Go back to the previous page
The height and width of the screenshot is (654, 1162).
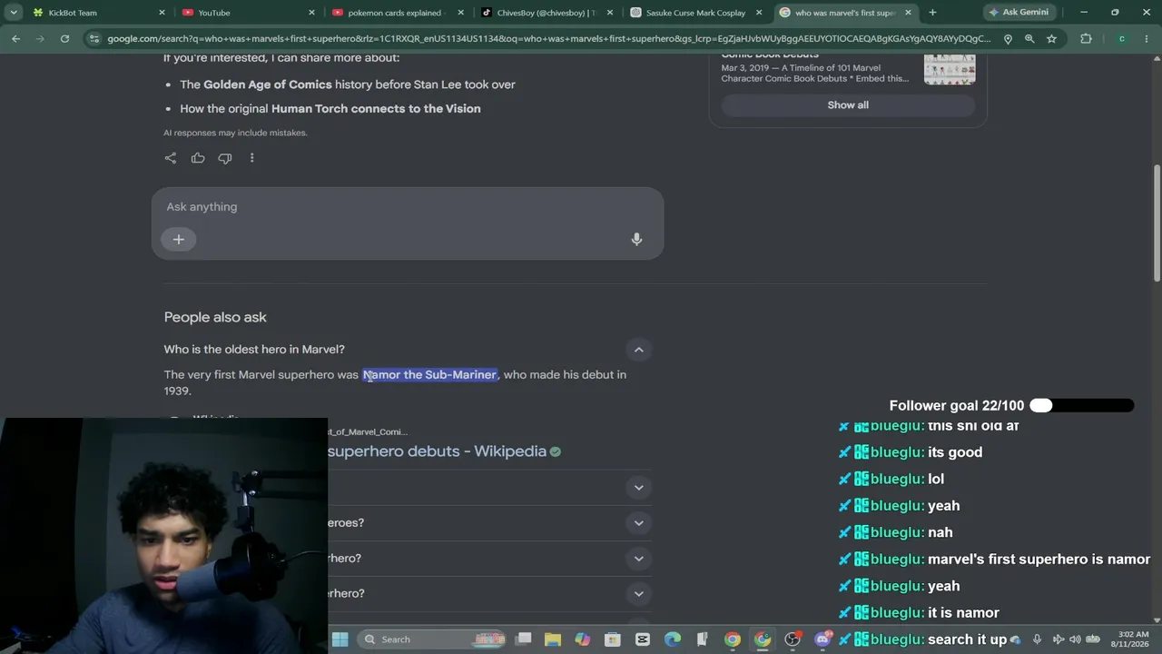pos(15,39)
